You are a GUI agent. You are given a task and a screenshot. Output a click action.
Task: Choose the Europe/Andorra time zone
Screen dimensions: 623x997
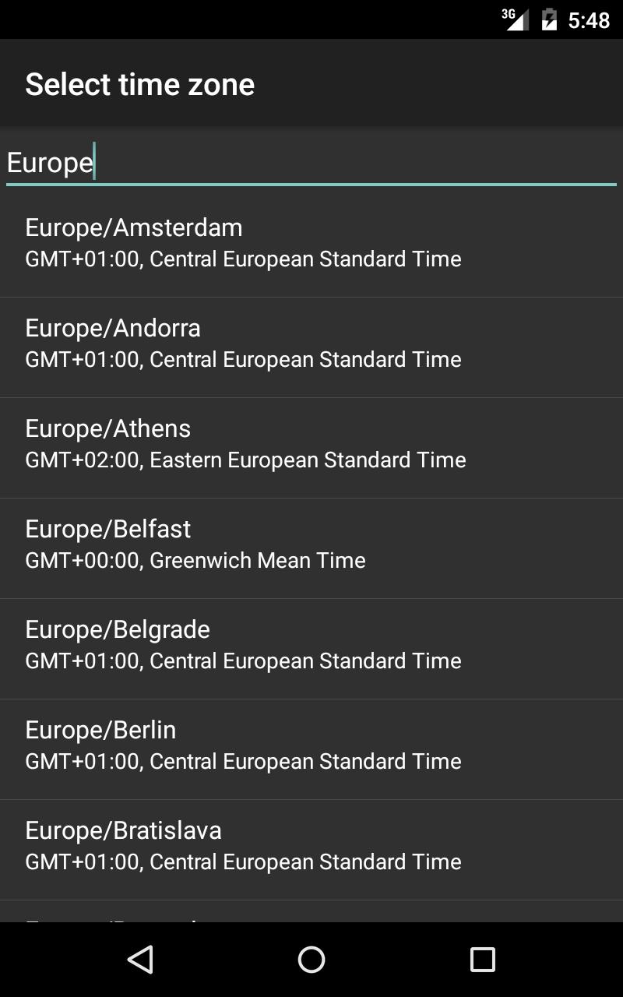pos(311,347)
